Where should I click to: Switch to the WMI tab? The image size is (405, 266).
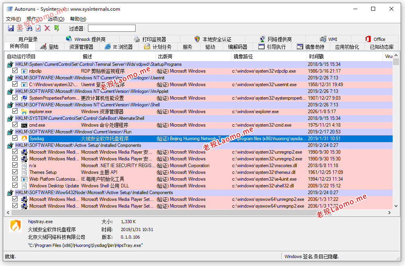[329, 39]
